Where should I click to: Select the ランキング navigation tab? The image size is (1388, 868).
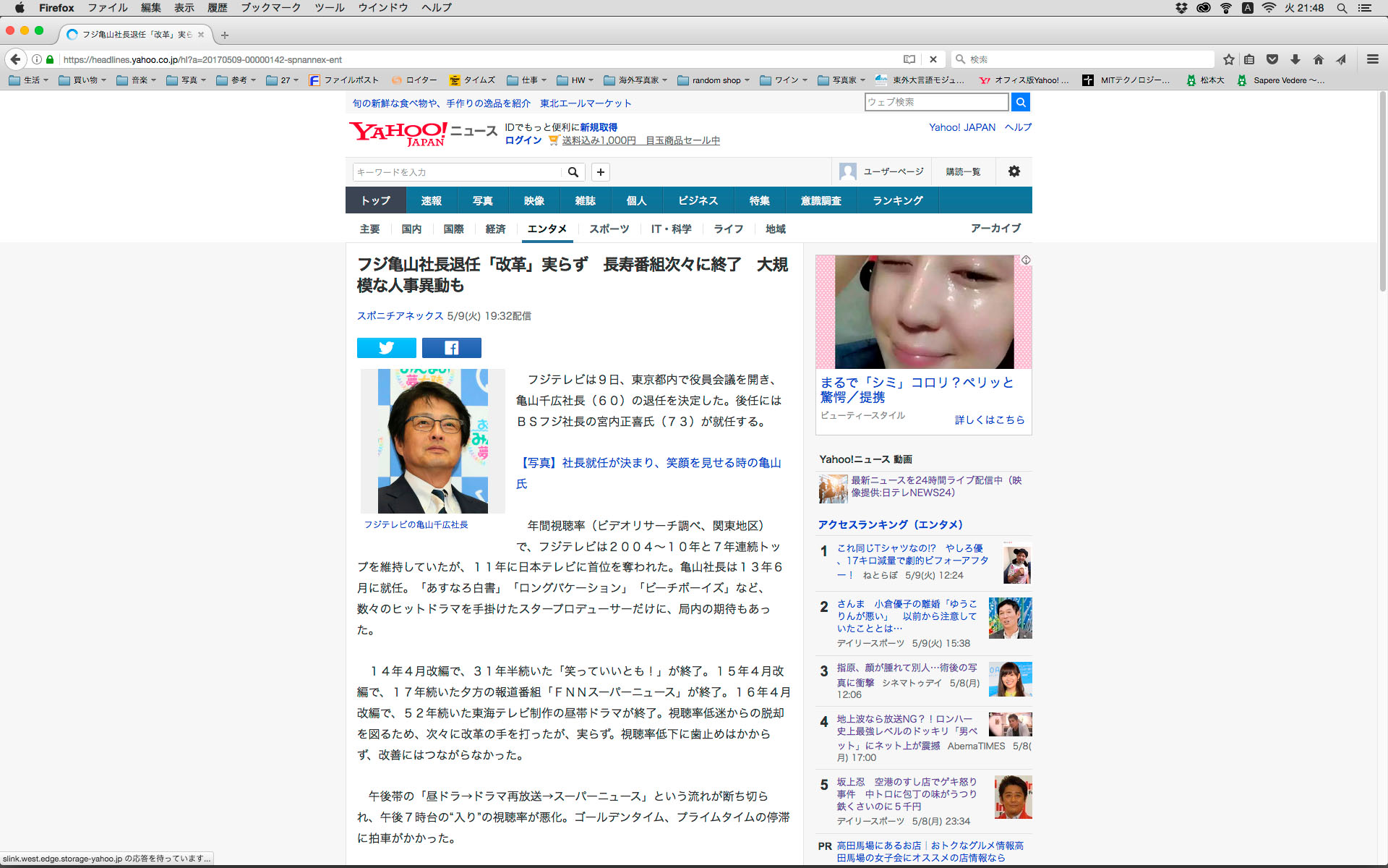897,200
